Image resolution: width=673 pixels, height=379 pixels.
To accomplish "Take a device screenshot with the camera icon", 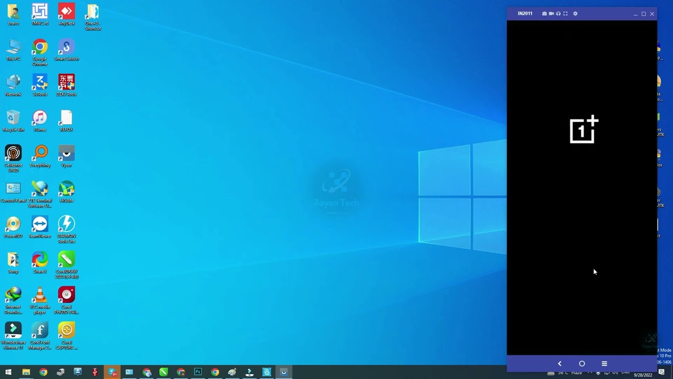I will [x=544, y=14].
